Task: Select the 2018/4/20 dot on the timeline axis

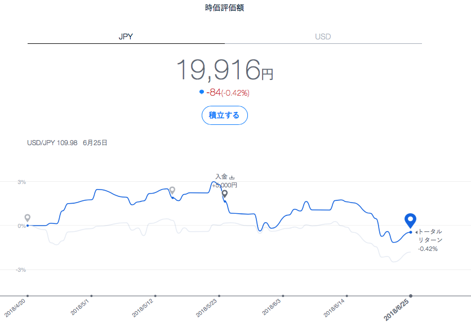Action: [x=28, y=296]
